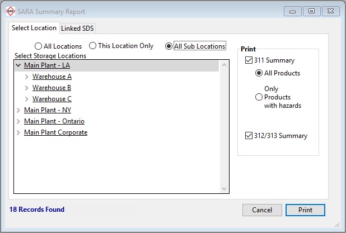Click the SDS app icon in title bar
The image size is (346, 233).
tap(10, 12)
